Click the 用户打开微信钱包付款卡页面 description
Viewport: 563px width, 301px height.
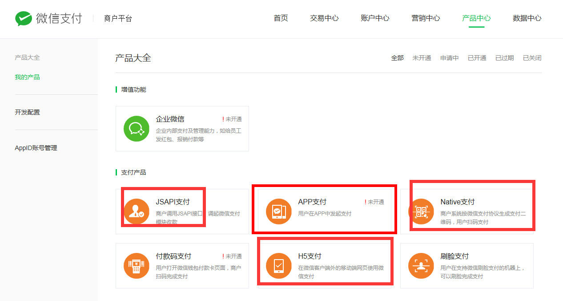198,272
